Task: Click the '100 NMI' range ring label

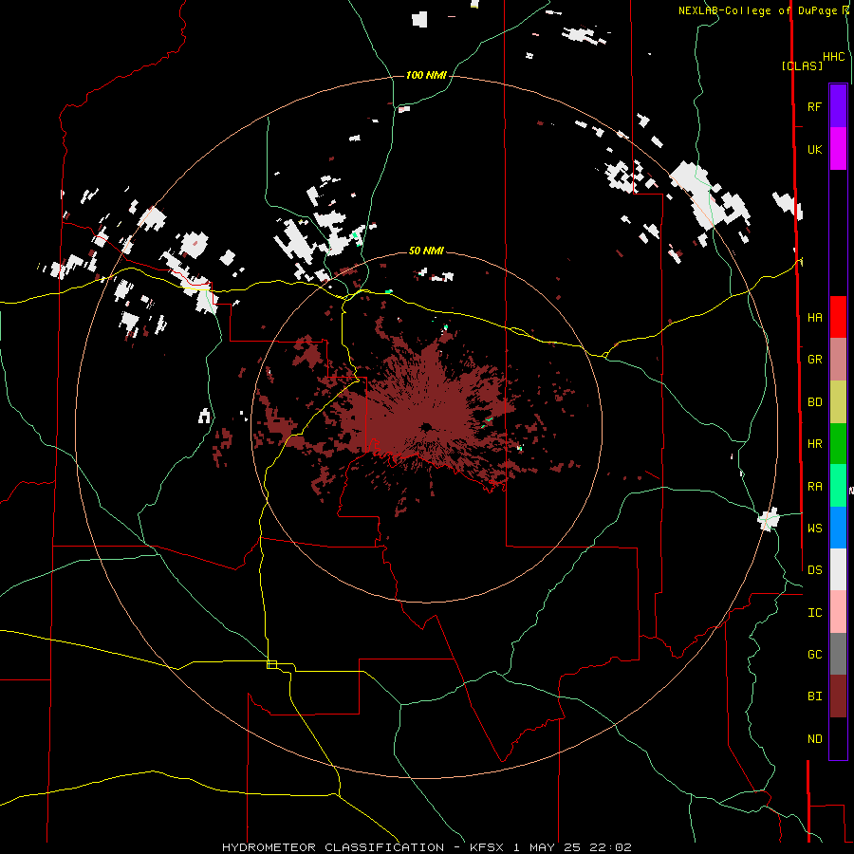Action: (x=426, y=75)
